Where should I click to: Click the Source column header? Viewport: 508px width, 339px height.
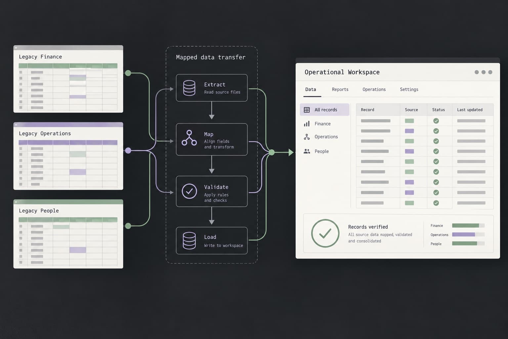(411, 110)
